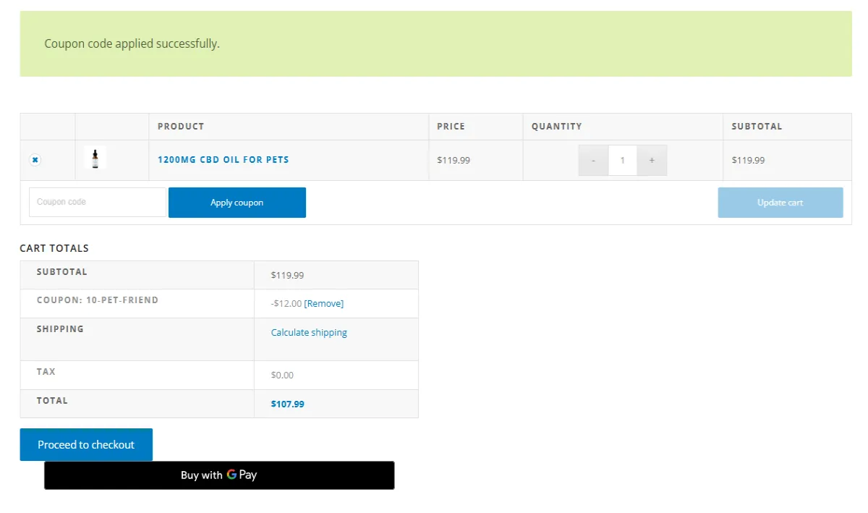Click the quantity number field
This screenshot has height=513, width=868.
click(x=622, y=161)
